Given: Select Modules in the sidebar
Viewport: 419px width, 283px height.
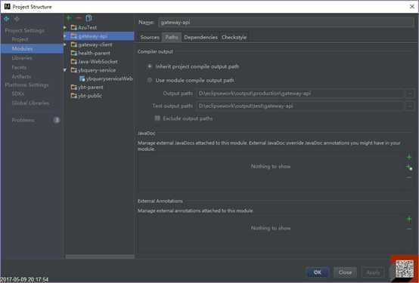Looking at the screenshot, I should tap(32, 48).
